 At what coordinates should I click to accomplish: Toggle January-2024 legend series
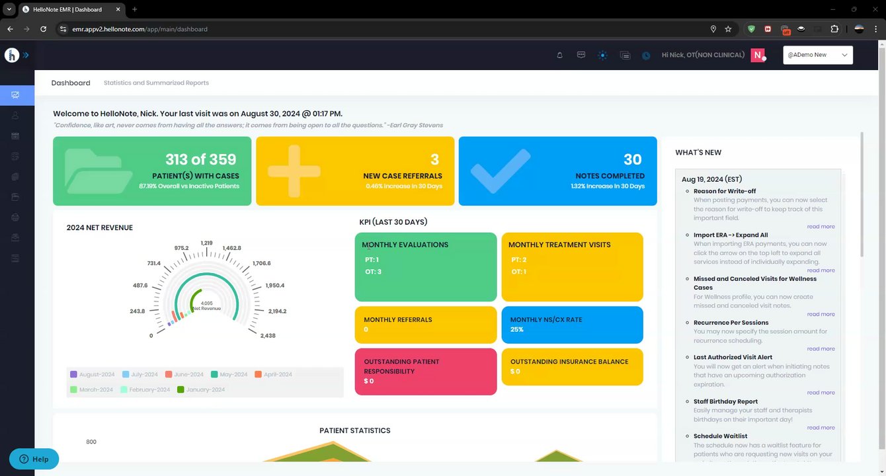(201, 389)
